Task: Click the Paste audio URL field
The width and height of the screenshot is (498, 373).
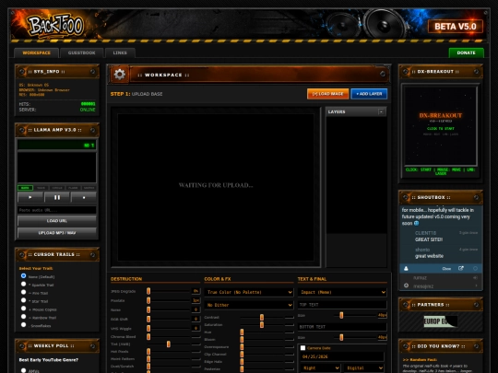Action: coord(57,210)
